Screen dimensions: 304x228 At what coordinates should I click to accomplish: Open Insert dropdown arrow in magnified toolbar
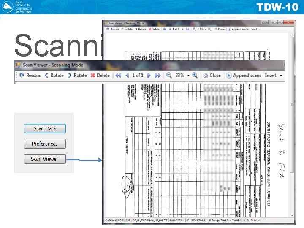(x=281, y=76)
